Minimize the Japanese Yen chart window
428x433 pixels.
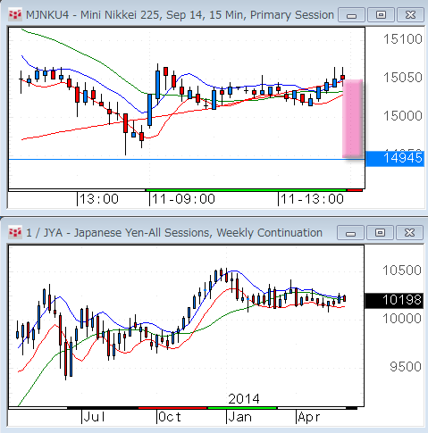point(350,232)
